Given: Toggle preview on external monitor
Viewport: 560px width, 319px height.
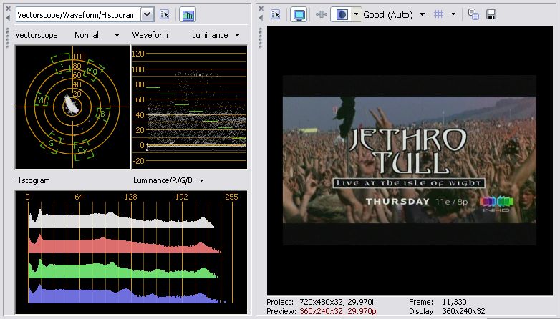Looking at the screenshot, I should point(299,15).
